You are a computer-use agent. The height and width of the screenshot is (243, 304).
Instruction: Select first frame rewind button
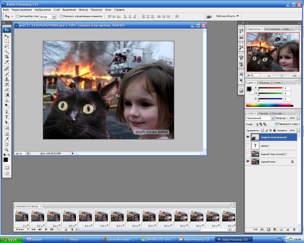tap(33, 229)
